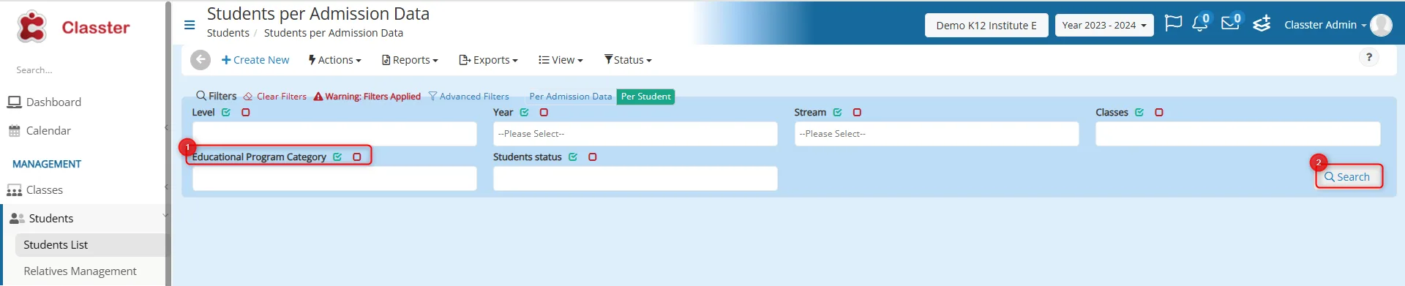Open the flag notifications icon
1405x286 pixels.
[1173, 23]
